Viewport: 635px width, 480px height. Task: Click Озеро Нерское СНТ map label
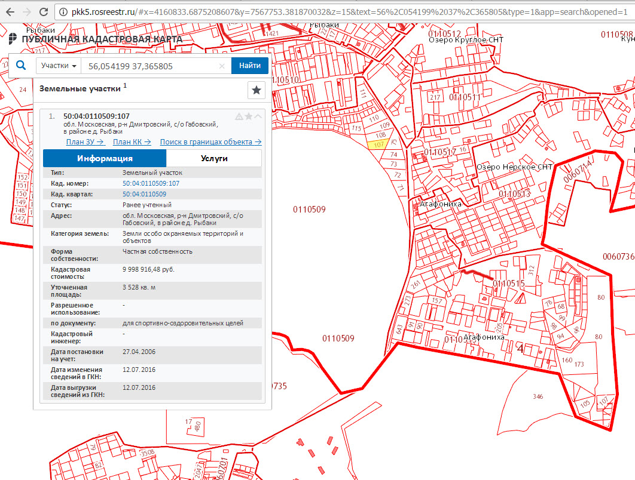(x=514, y=167)
